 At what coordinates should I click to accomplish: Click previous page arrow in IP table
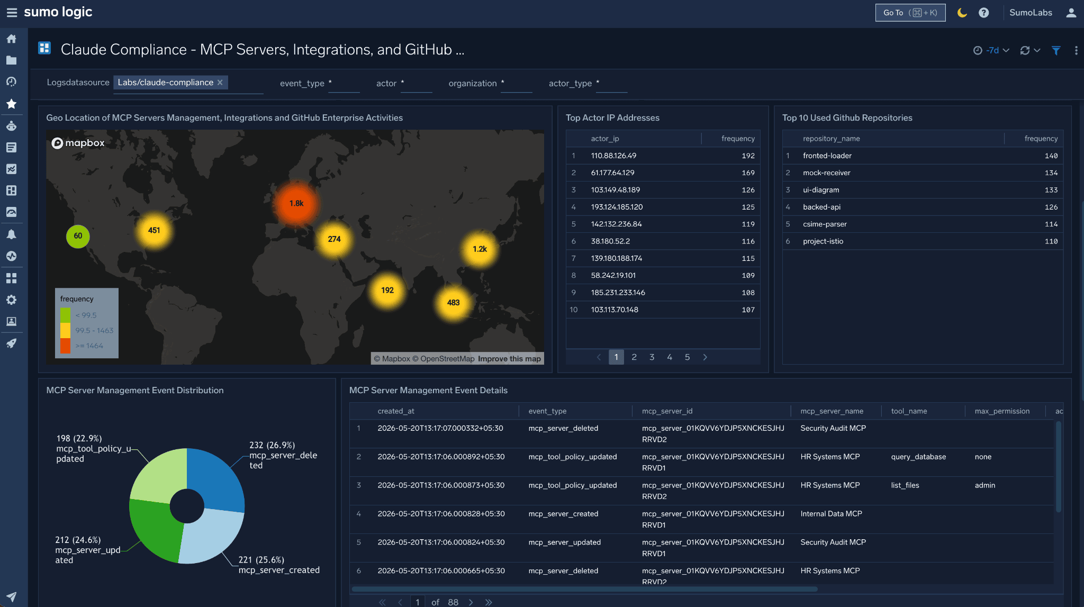pos(599,357)
